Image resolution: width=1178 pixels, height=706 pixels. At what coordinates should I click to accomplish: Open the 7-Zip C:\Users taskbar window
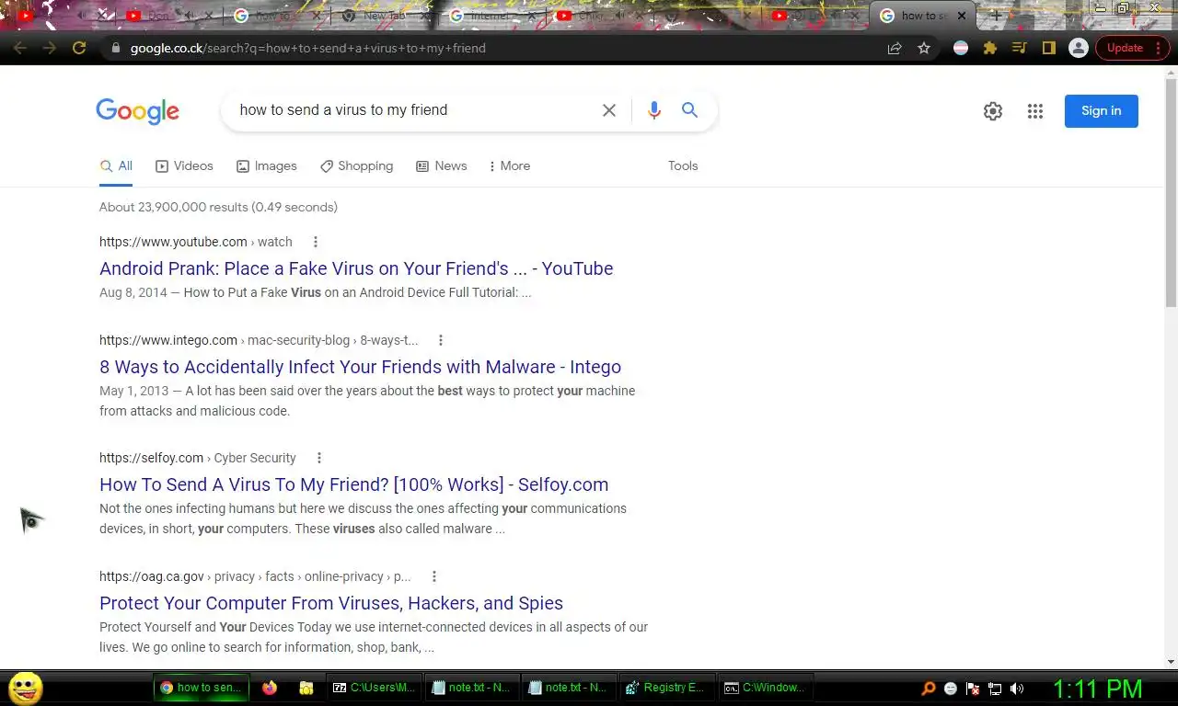click(x=375, y=688)
